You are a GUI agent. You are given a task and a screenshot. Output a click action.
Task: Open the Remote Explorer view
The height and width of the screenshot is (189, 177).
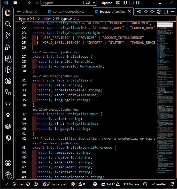click(x=8, y=92)
